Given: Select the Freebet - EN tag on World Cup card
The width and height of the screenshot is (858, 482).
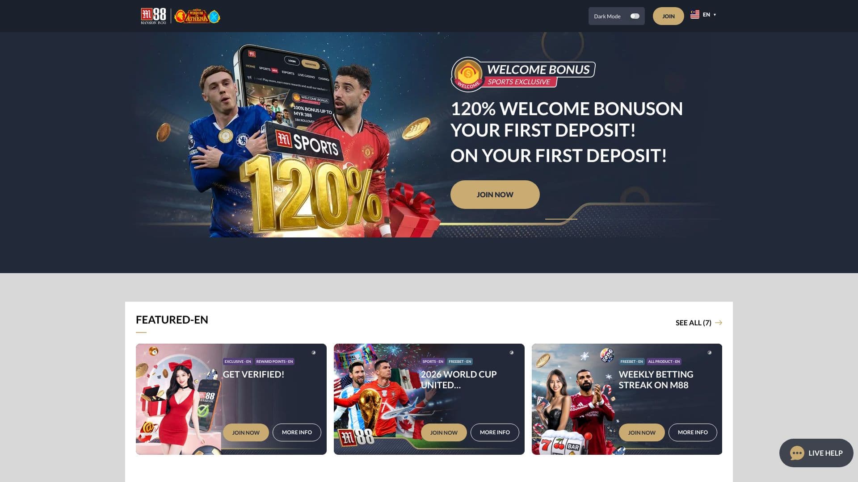Looking at the screenshot, I should 459,361.
